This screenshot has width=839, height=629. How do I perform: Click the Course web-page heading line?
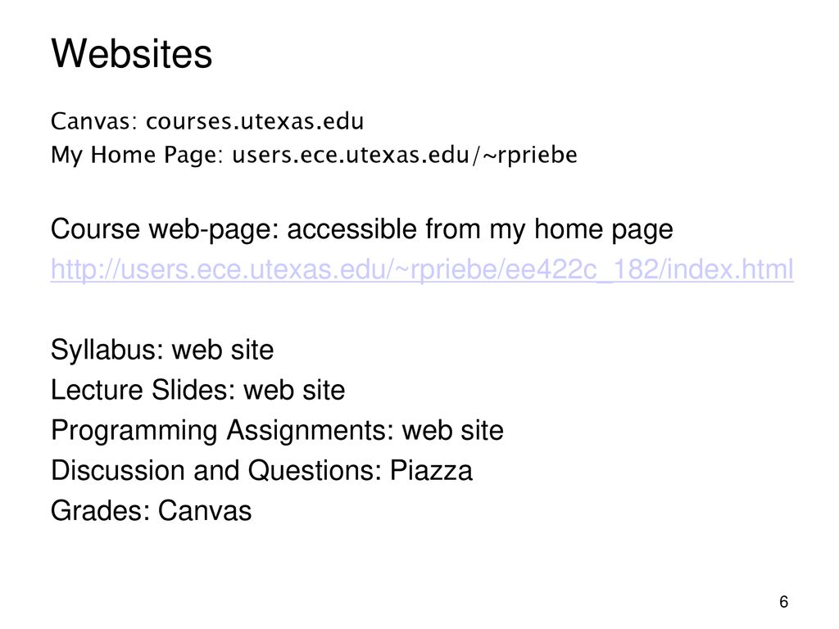tap(361, 229)
